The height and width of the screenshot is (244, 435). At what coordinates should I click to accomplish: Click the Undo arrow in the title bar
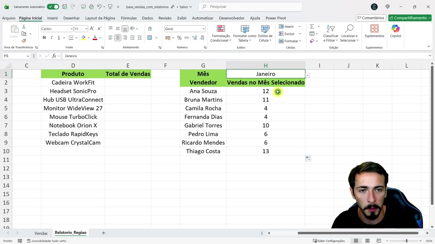tap(99, 7)
